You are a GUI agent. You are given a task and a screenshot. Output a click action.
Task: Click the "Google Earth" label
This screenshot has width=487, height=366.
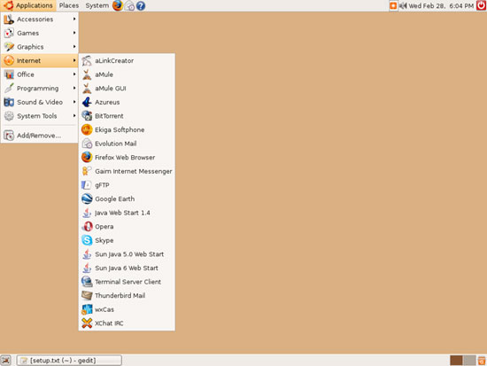[x=114, y=199]
